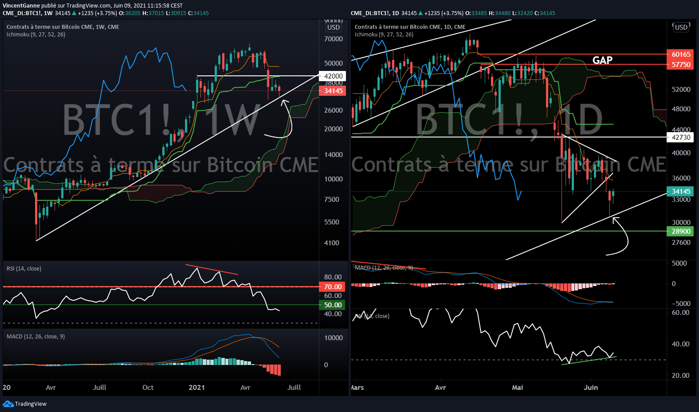
Task: Expand the weekly Ichimoku (9, 27, 52, 26) legend
Action: pos(36,35)
